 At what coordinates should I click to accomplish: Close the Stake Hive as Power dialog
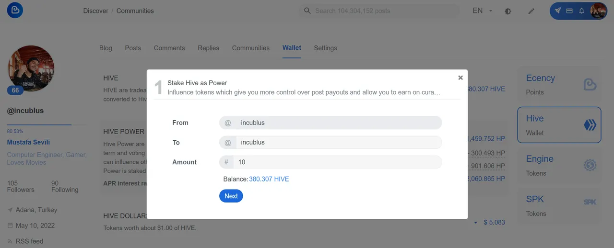click(460, 78)
